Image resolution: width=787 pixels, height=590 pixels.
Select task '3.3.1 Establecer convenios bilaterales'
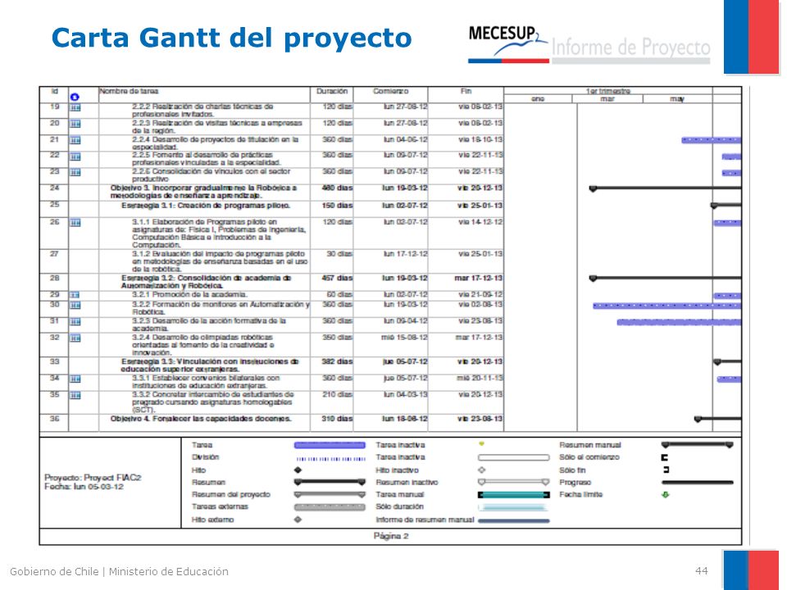click(206, 382)
